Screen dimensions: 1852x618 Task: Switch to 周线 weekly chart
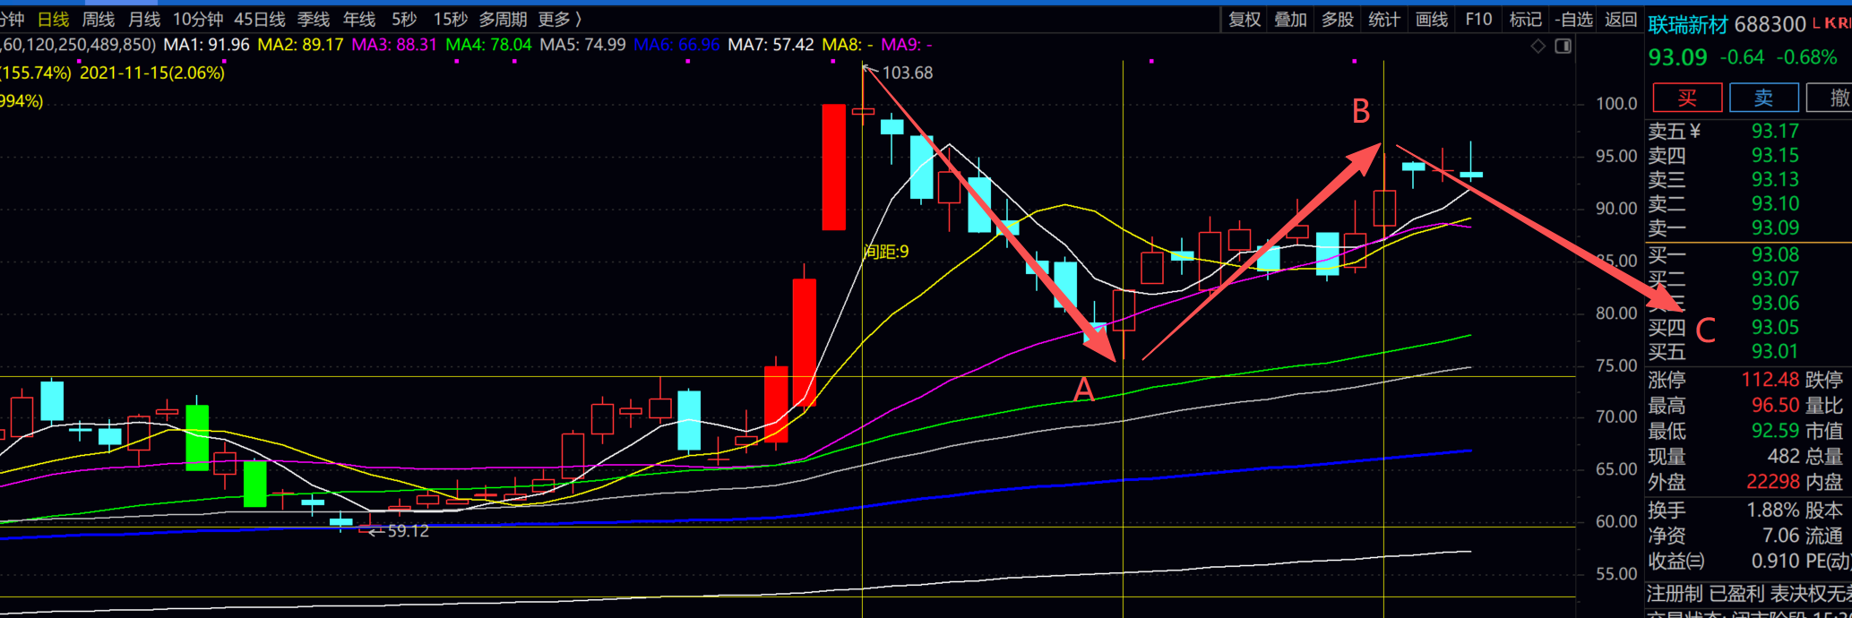[99, 19]
